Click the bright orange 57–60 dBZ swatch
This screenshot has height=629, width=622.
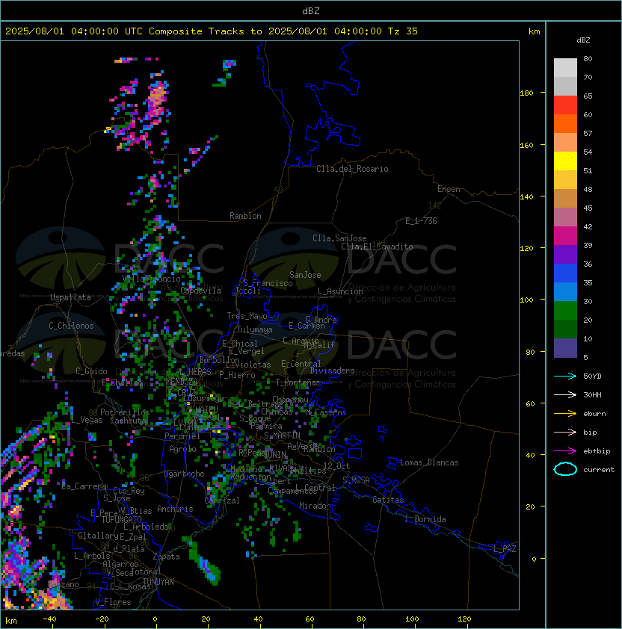click(x=565, y=123)
